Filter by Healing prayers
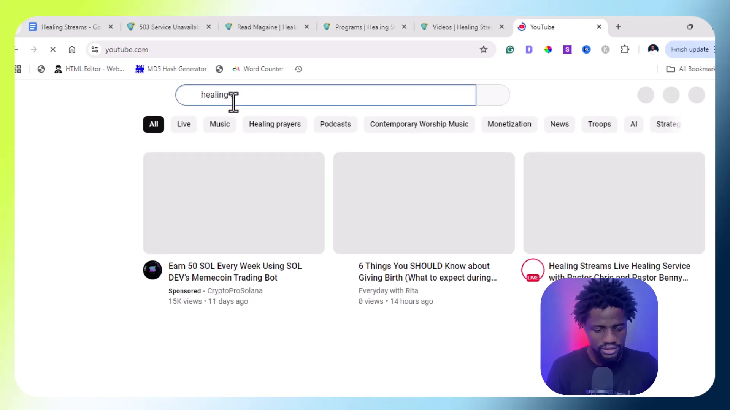This screenshot has width=730, height=410. (275, 124)
